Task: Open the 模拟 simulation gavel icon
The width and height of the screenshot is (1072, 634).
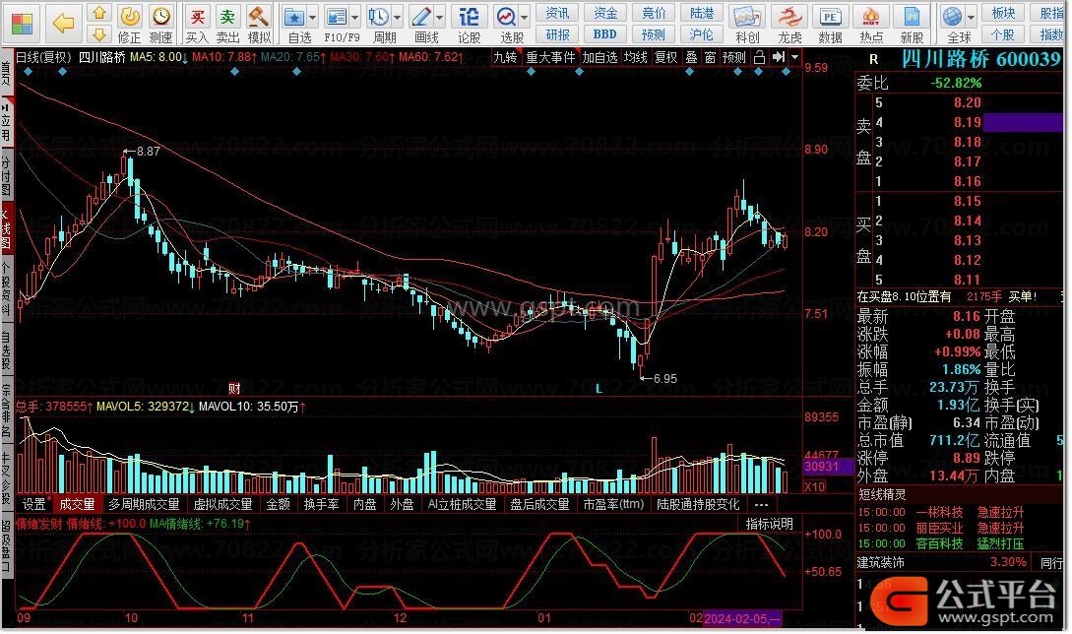Action: coord(259,24)
